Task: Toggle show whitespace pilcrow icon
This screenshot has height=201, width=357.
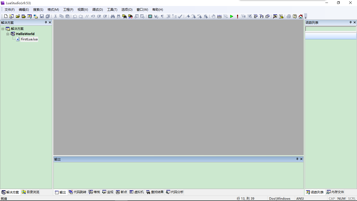Action: (x=162, y=16)
